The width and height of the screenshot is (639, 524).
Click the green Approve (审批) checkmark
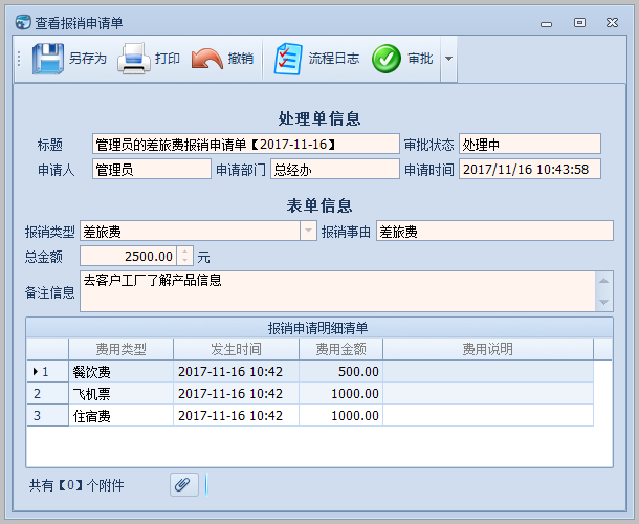[387, 59]
